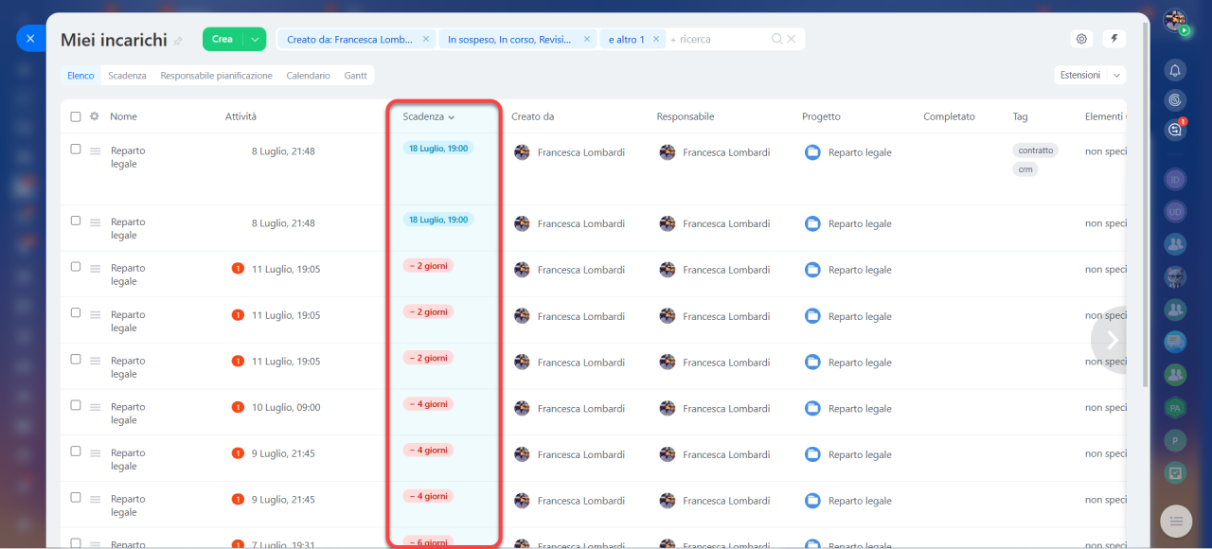Image resolution: width=1212 pixels, height=549 pixels.
Task: Click project folder icon in 10 Luglio, 09:00 row
Action: (x=811, y=408)
